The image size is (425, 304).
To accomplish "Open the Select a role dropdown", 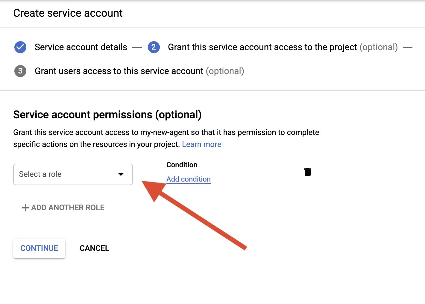I will tap(73, 174).
